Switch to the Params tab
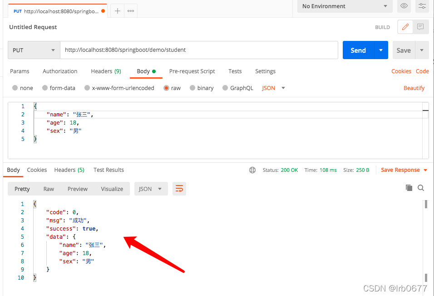Image resolution: width=434 pixels, height=296 pixels. [x=20, y=71]
